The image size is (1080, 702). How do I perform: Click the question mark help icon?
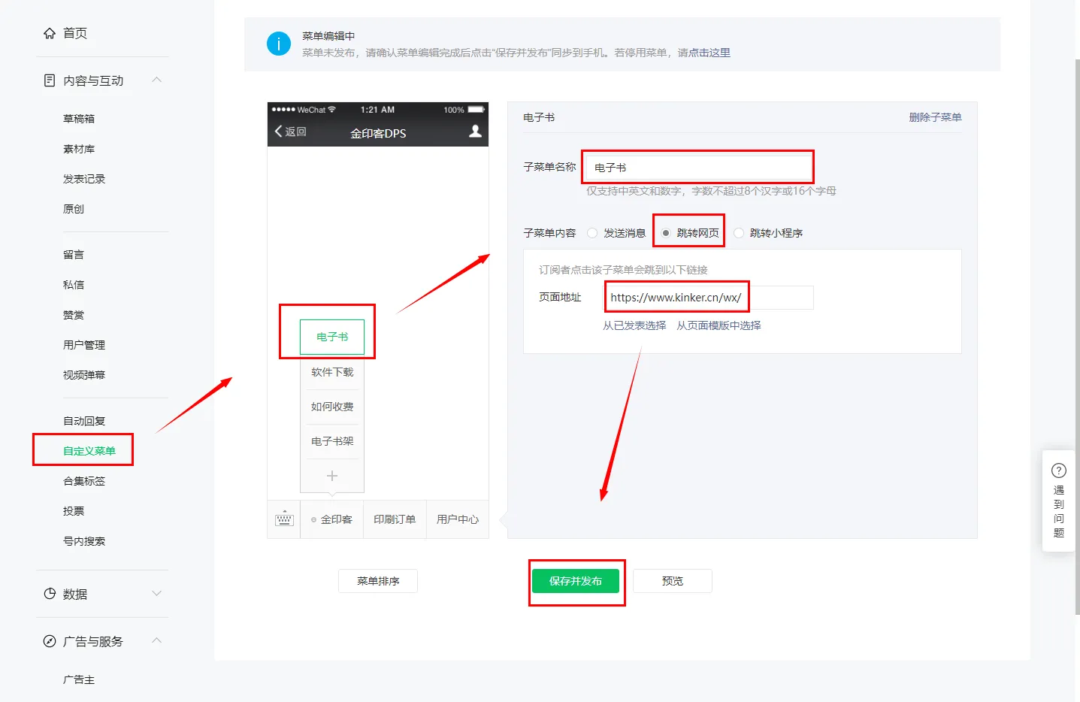pos(1059,471)
